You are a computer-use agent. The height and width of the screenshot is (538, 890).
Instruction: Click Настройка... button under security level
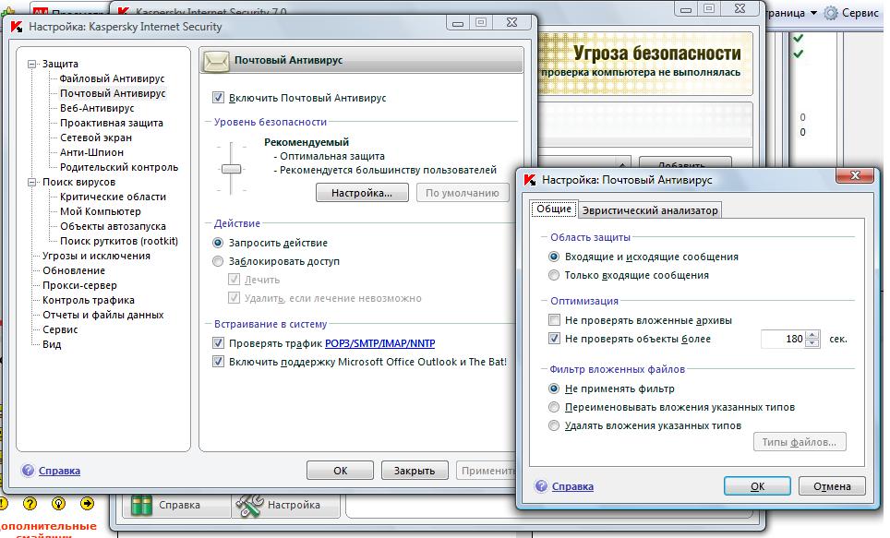pyautogui.click(x=362, y=193)
